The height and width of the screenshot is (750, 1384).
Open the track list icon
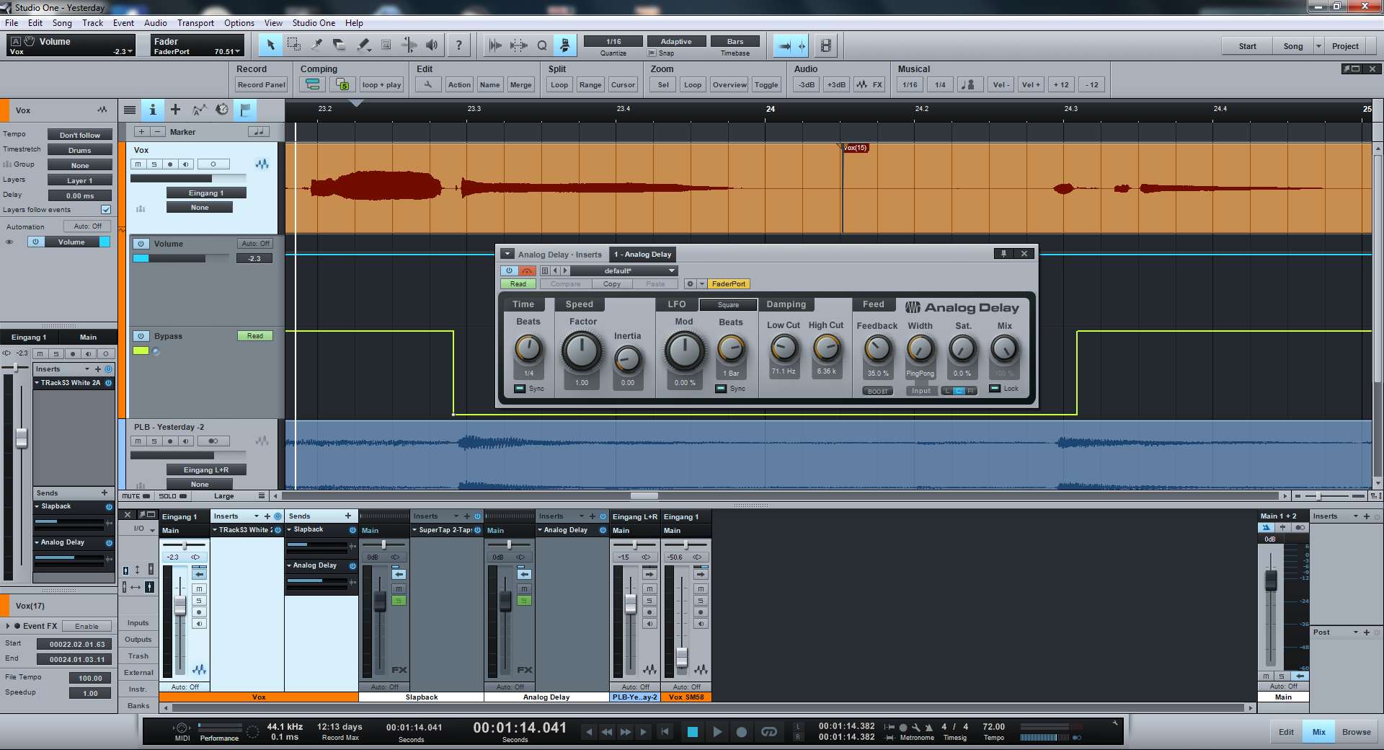130,110
